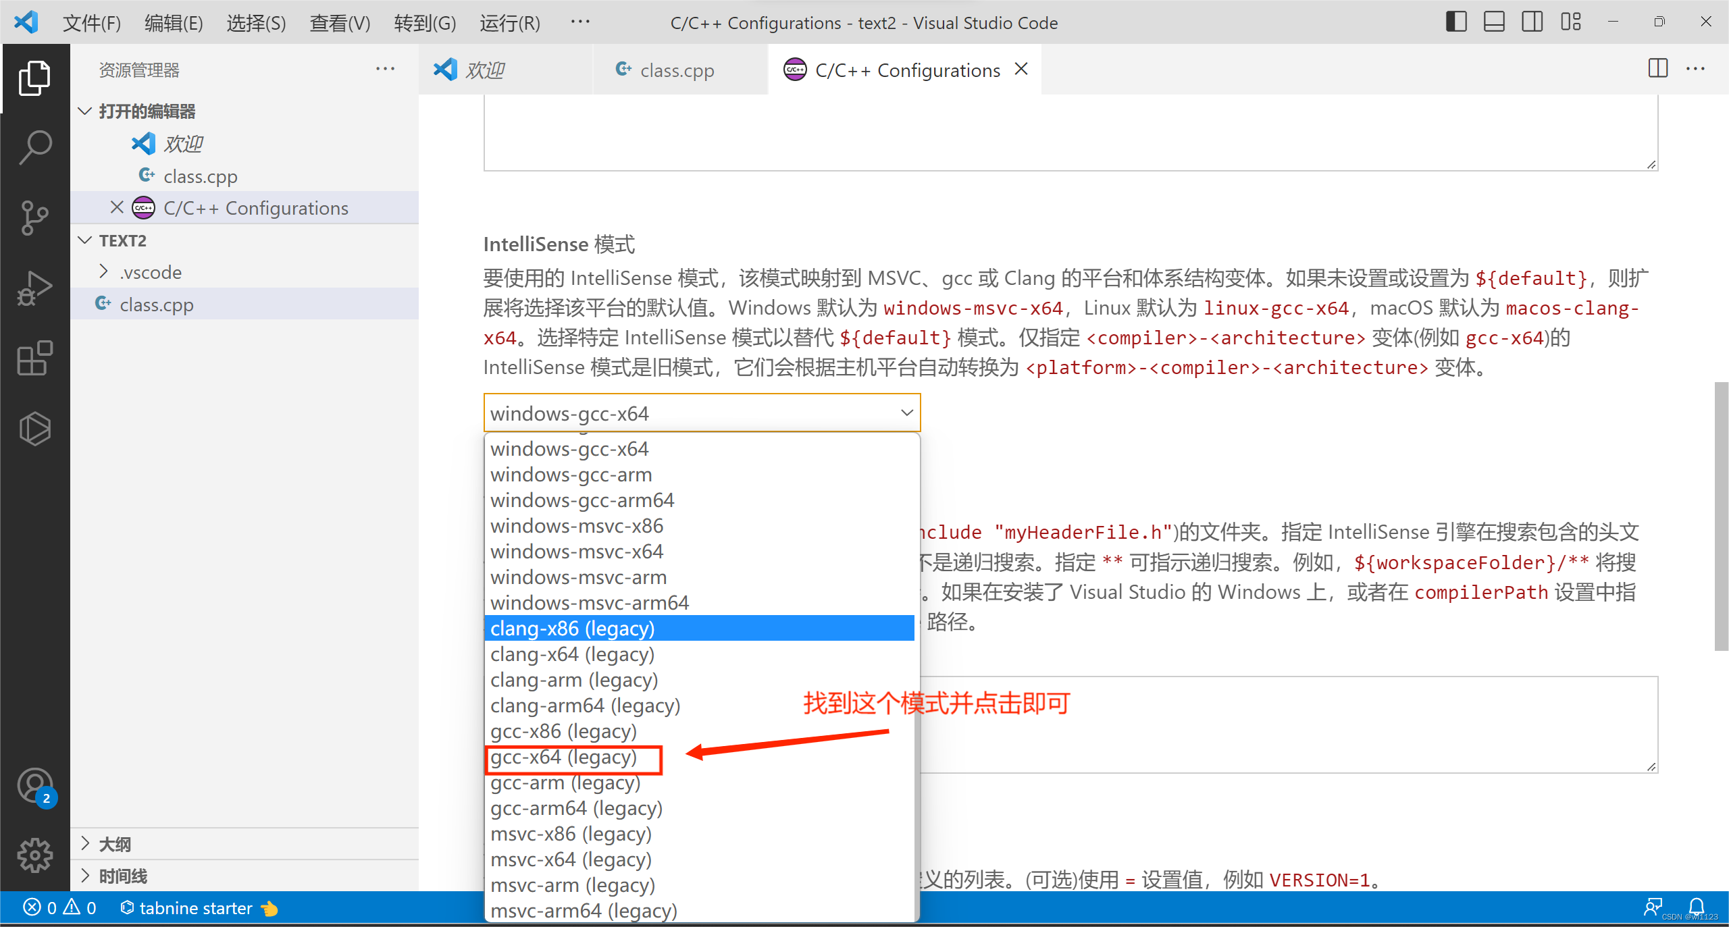This screenshot has height=927, width=1729.
Task: Open the Source Control view
Action: click(34, 218)
